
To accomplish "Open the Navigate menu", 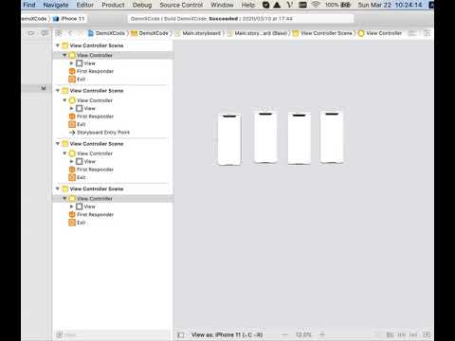I will [56, 5].
